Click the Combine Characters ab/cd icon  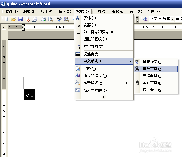[x=137, y=83]
